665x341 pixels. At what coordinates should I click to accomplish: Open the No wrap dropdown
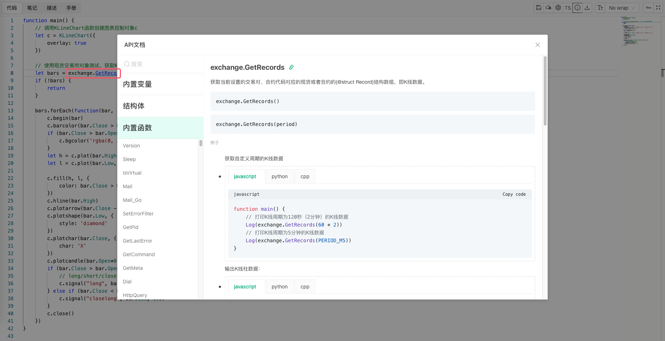tap(622, 8)
